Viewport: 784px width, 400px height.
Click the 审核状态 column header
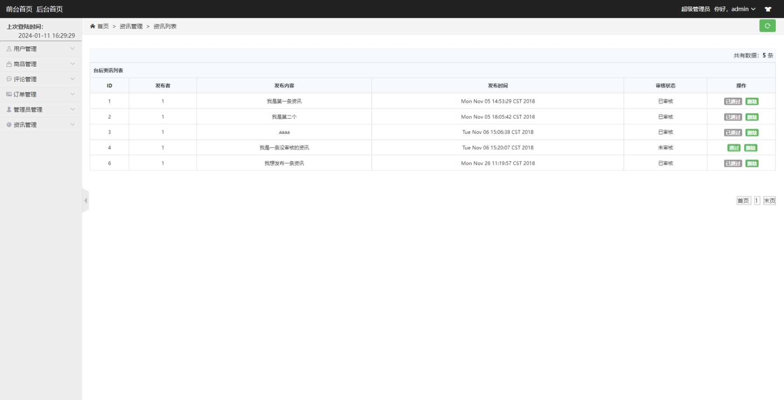click(x=666, y=86)
